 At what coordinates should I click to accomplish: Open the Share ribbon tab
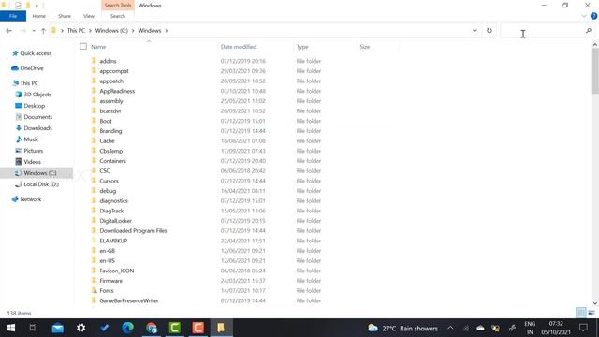click(x=65, y=16)
